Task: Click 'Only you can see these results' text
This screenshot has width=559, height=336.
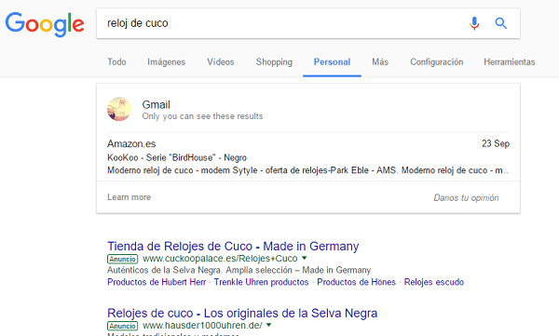Action: pos(202,116)
